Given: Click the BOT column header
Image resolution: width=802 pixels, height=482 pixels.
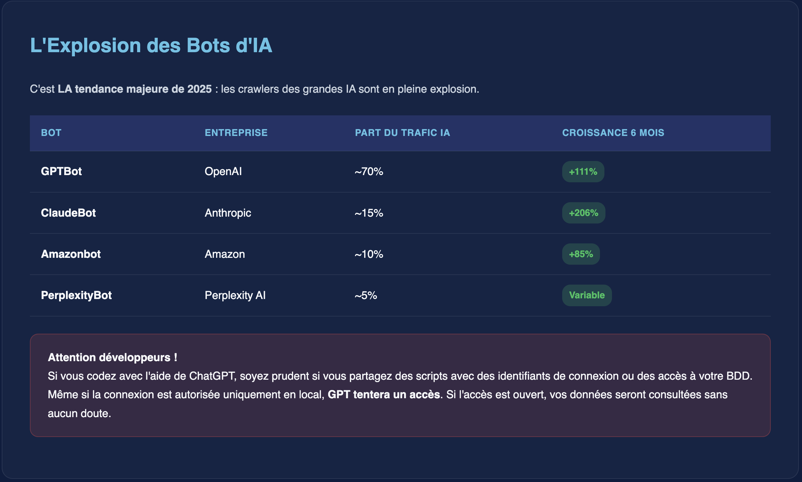Looking at the screenshot, I should [x=51, y=133].
